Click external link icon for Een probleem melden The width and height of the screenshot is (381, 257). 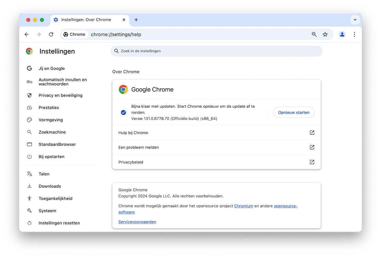[x=312, y=147]
